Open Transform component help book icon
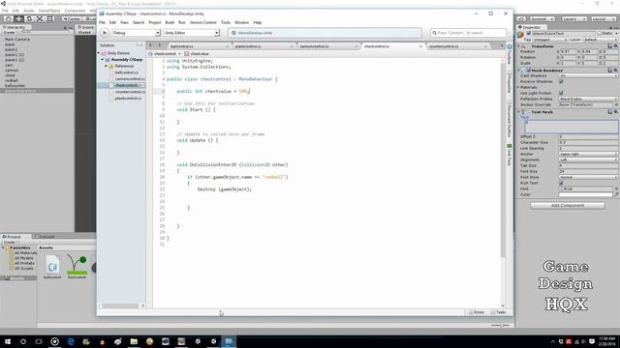The height and width of the screenshot is (348, 620). (x=609, y=46)
